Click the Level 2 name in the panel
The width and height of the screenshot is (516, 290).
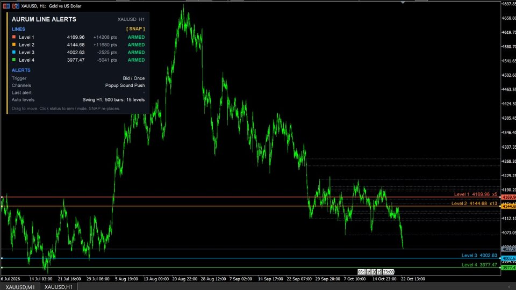(x=27, y=45)
